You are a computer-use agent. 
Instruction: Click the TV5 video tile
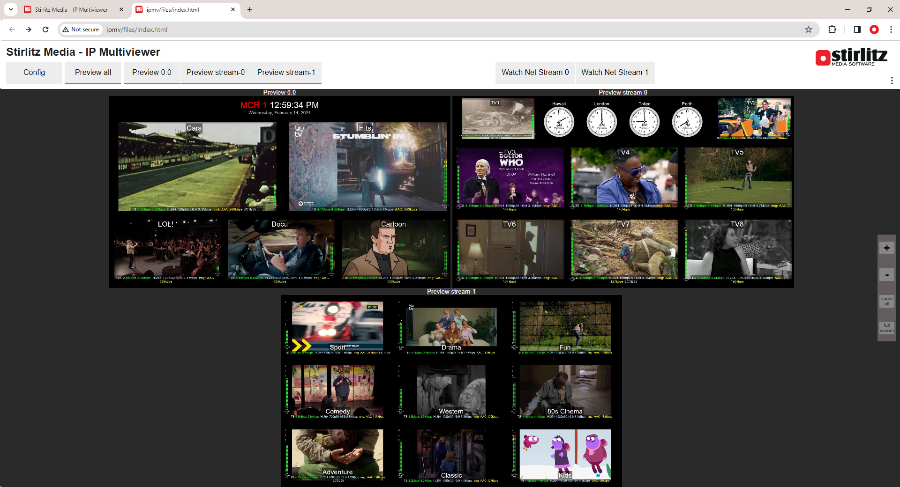(738, 177)
